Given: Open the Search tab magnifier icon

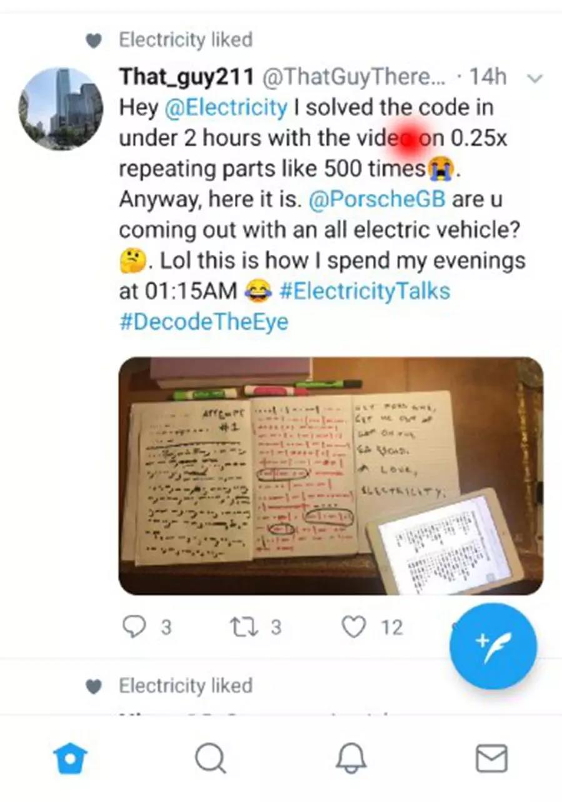Looking at the screenshot, I should tap(210, 759).
